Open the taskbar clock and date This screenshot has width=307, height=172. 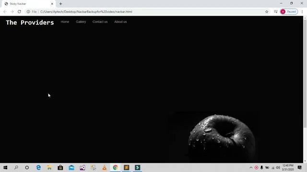tap(288, 168)
